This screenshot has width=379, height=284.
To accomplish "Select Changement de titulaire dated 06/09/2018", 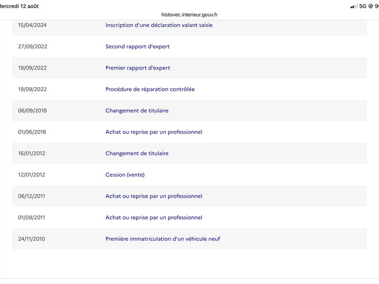I will pos(137,111).
